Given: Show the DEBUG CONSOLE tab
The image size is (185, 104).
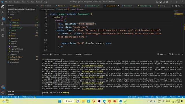Looking at the screenshot, I should pos(67,54).
